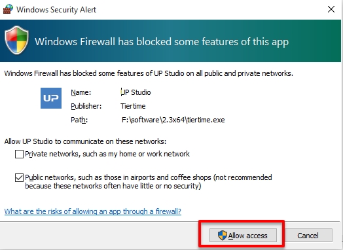
Task: Open the firewall risks help link
Action: (x=93, y=211)
